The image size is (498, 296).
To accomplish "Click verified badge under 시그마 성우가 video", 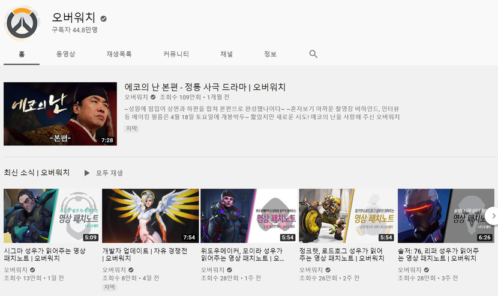I will (x=32, y=270).
